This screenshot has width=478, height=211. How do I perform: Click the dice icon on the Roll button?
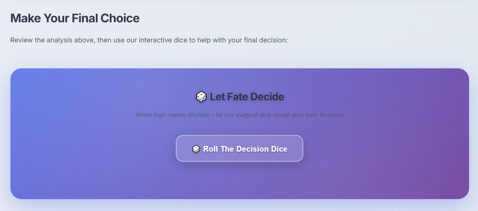[196, 149]
